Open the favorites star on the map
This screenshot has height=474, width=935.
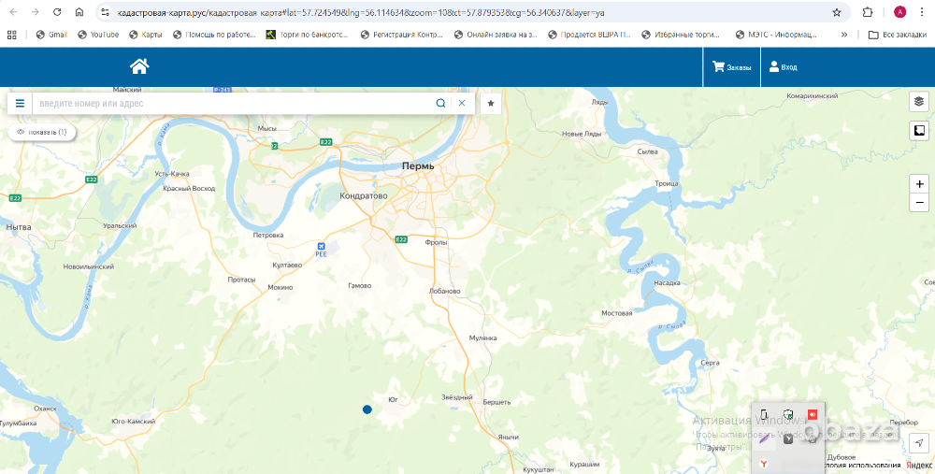pos(491,103)
